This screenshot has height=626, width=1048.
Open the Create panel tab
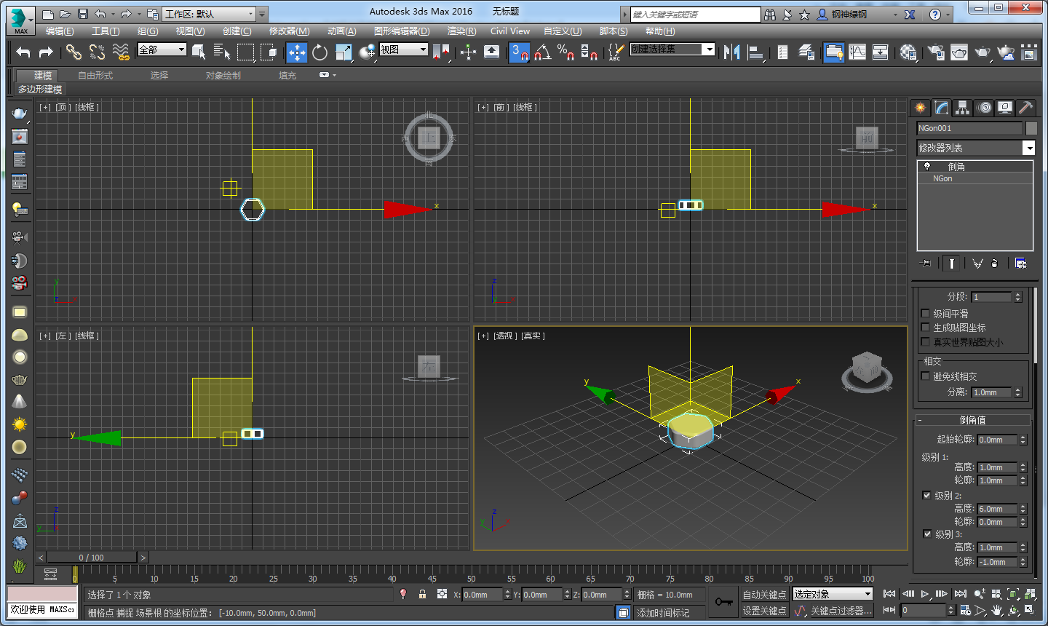click(x=921, y=108)
